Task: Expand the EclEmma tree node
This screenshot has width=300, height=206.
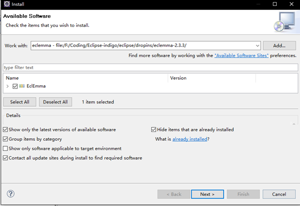Action: 8,86
